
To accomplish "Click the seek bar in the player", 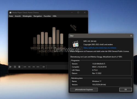I will [38, 63].
